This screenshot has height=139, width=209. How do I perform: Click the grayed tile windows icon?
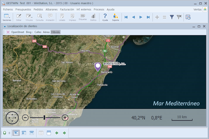coord(41,133)
